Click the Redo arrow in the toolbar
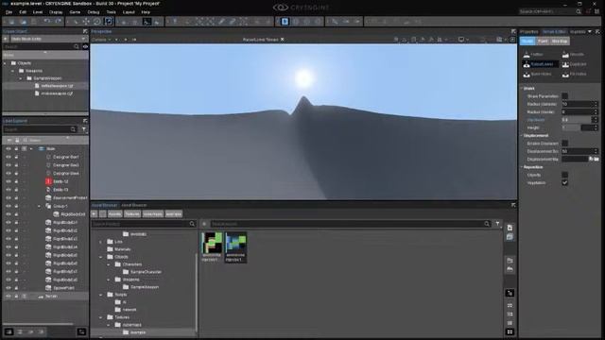605x340 pixels. [x=58, y=22]
